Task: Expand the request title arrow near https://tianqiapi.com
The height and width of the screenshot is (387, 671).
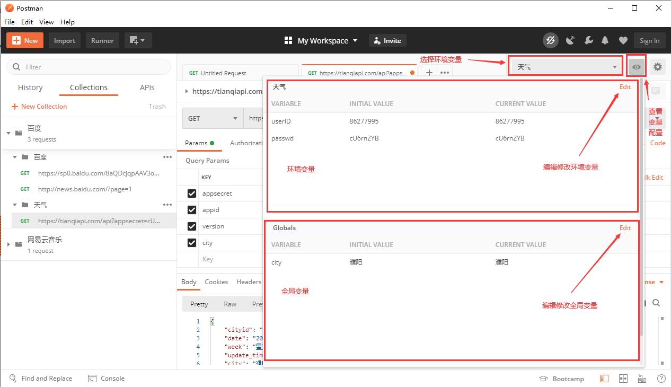Action: tap(187, 91)
